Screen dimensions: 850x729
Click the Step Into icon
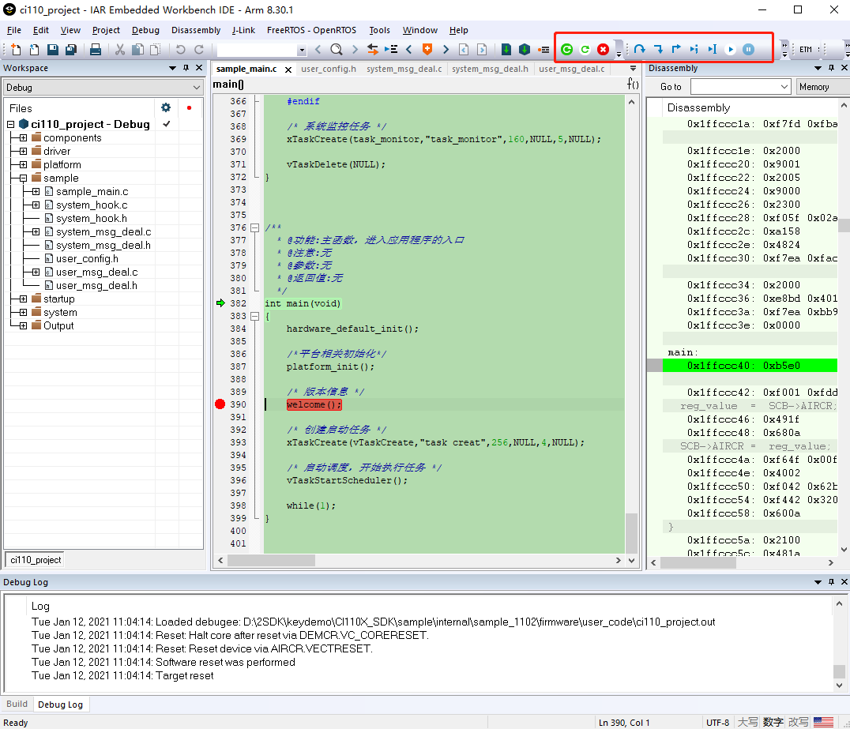[658, 50]
